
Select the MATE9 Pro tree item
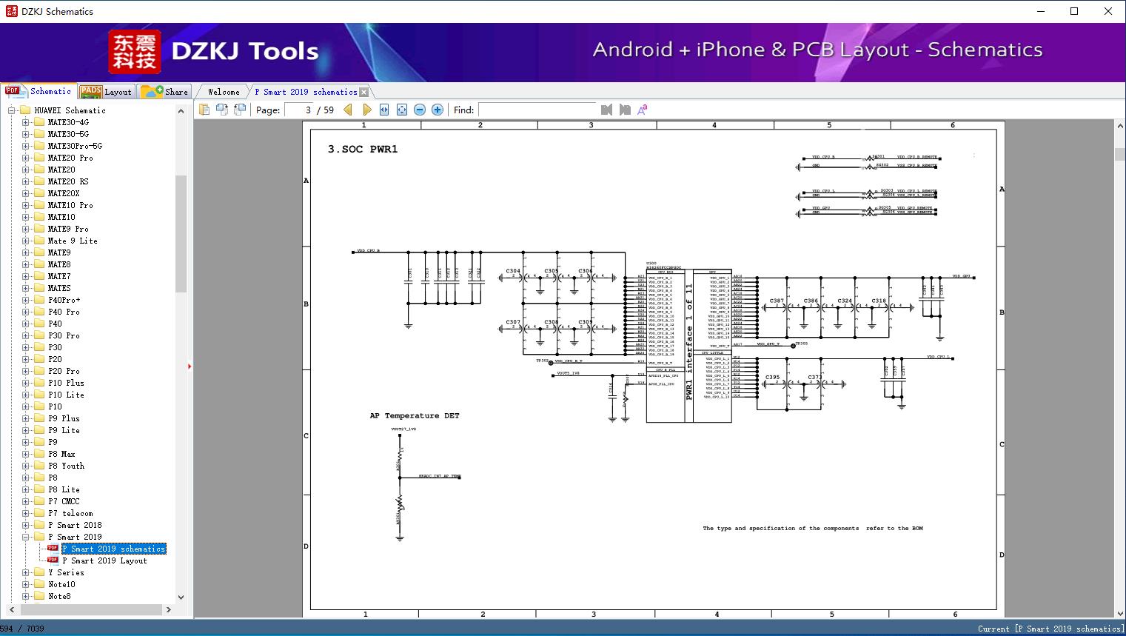coord(68,229)
